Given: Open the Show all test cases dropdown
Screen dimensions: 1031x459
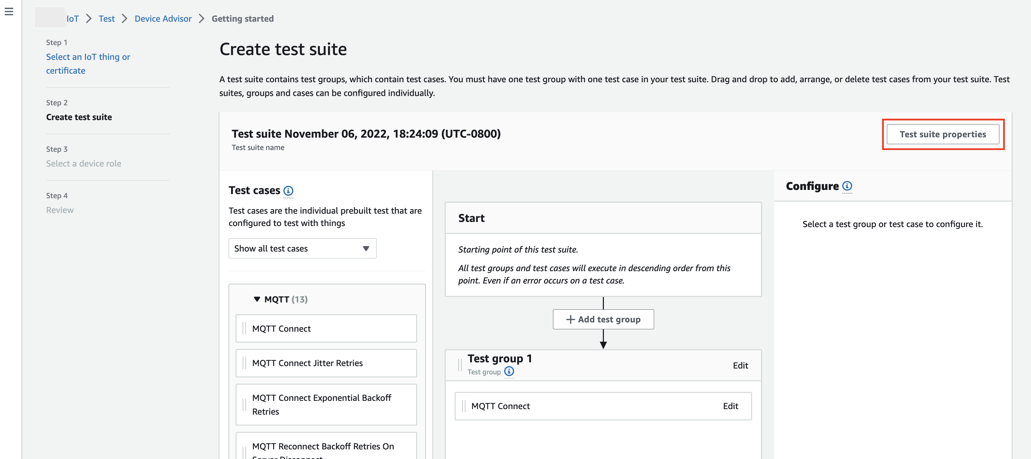Looking at the screenshot, I should (x=302, y=248).
